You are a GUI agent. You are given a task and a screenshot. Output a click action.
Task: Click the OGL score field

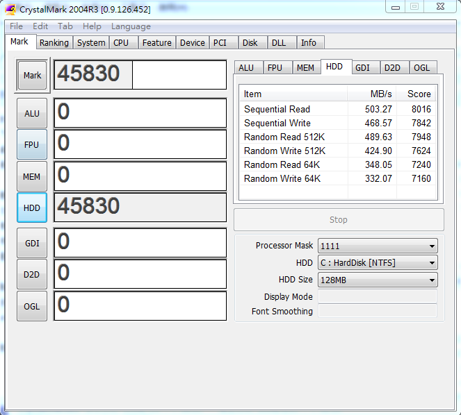(x=140, y=306)
